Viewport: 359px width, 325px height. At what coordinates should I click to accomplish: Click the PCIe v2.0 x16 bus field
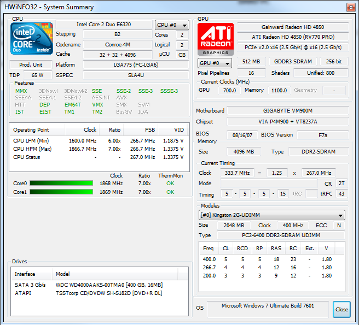pyautogui.click(x=293, y=48)
